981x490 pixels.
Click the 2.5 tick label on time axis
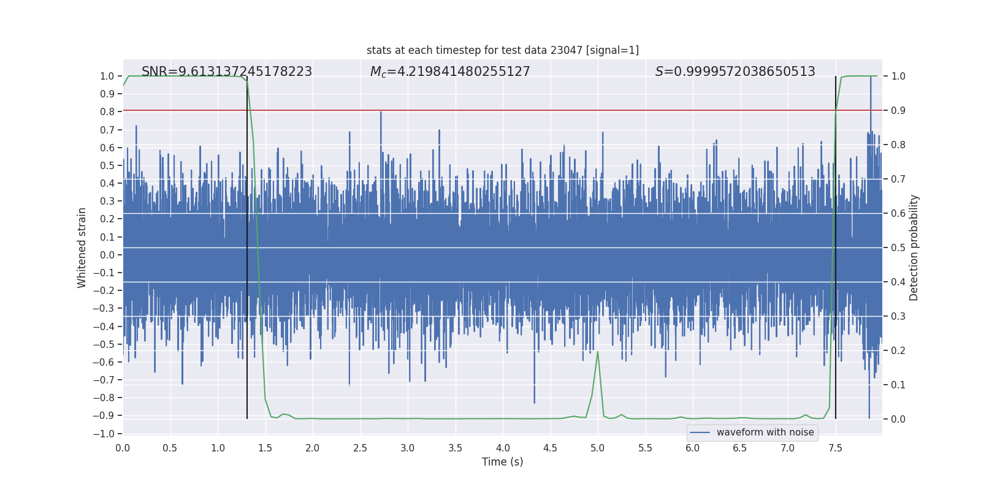pos(360,448)
